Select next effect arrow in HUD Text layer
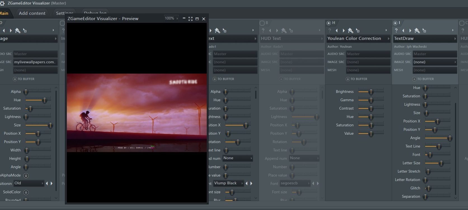The image size is (468, 210). [277, 30]
